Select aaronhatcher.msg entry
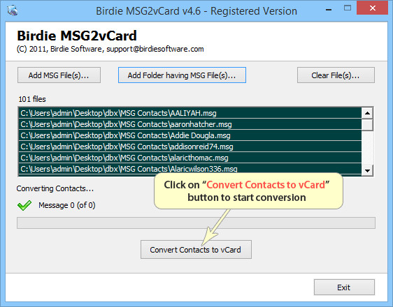 (x=190, y=124)
